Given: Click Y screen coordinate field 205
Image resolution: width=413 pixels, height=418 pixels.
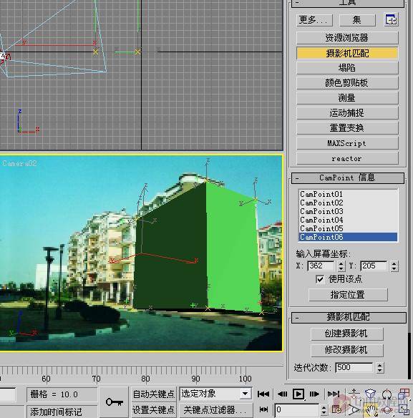Looking at the screenshot, I should [374, 266].
